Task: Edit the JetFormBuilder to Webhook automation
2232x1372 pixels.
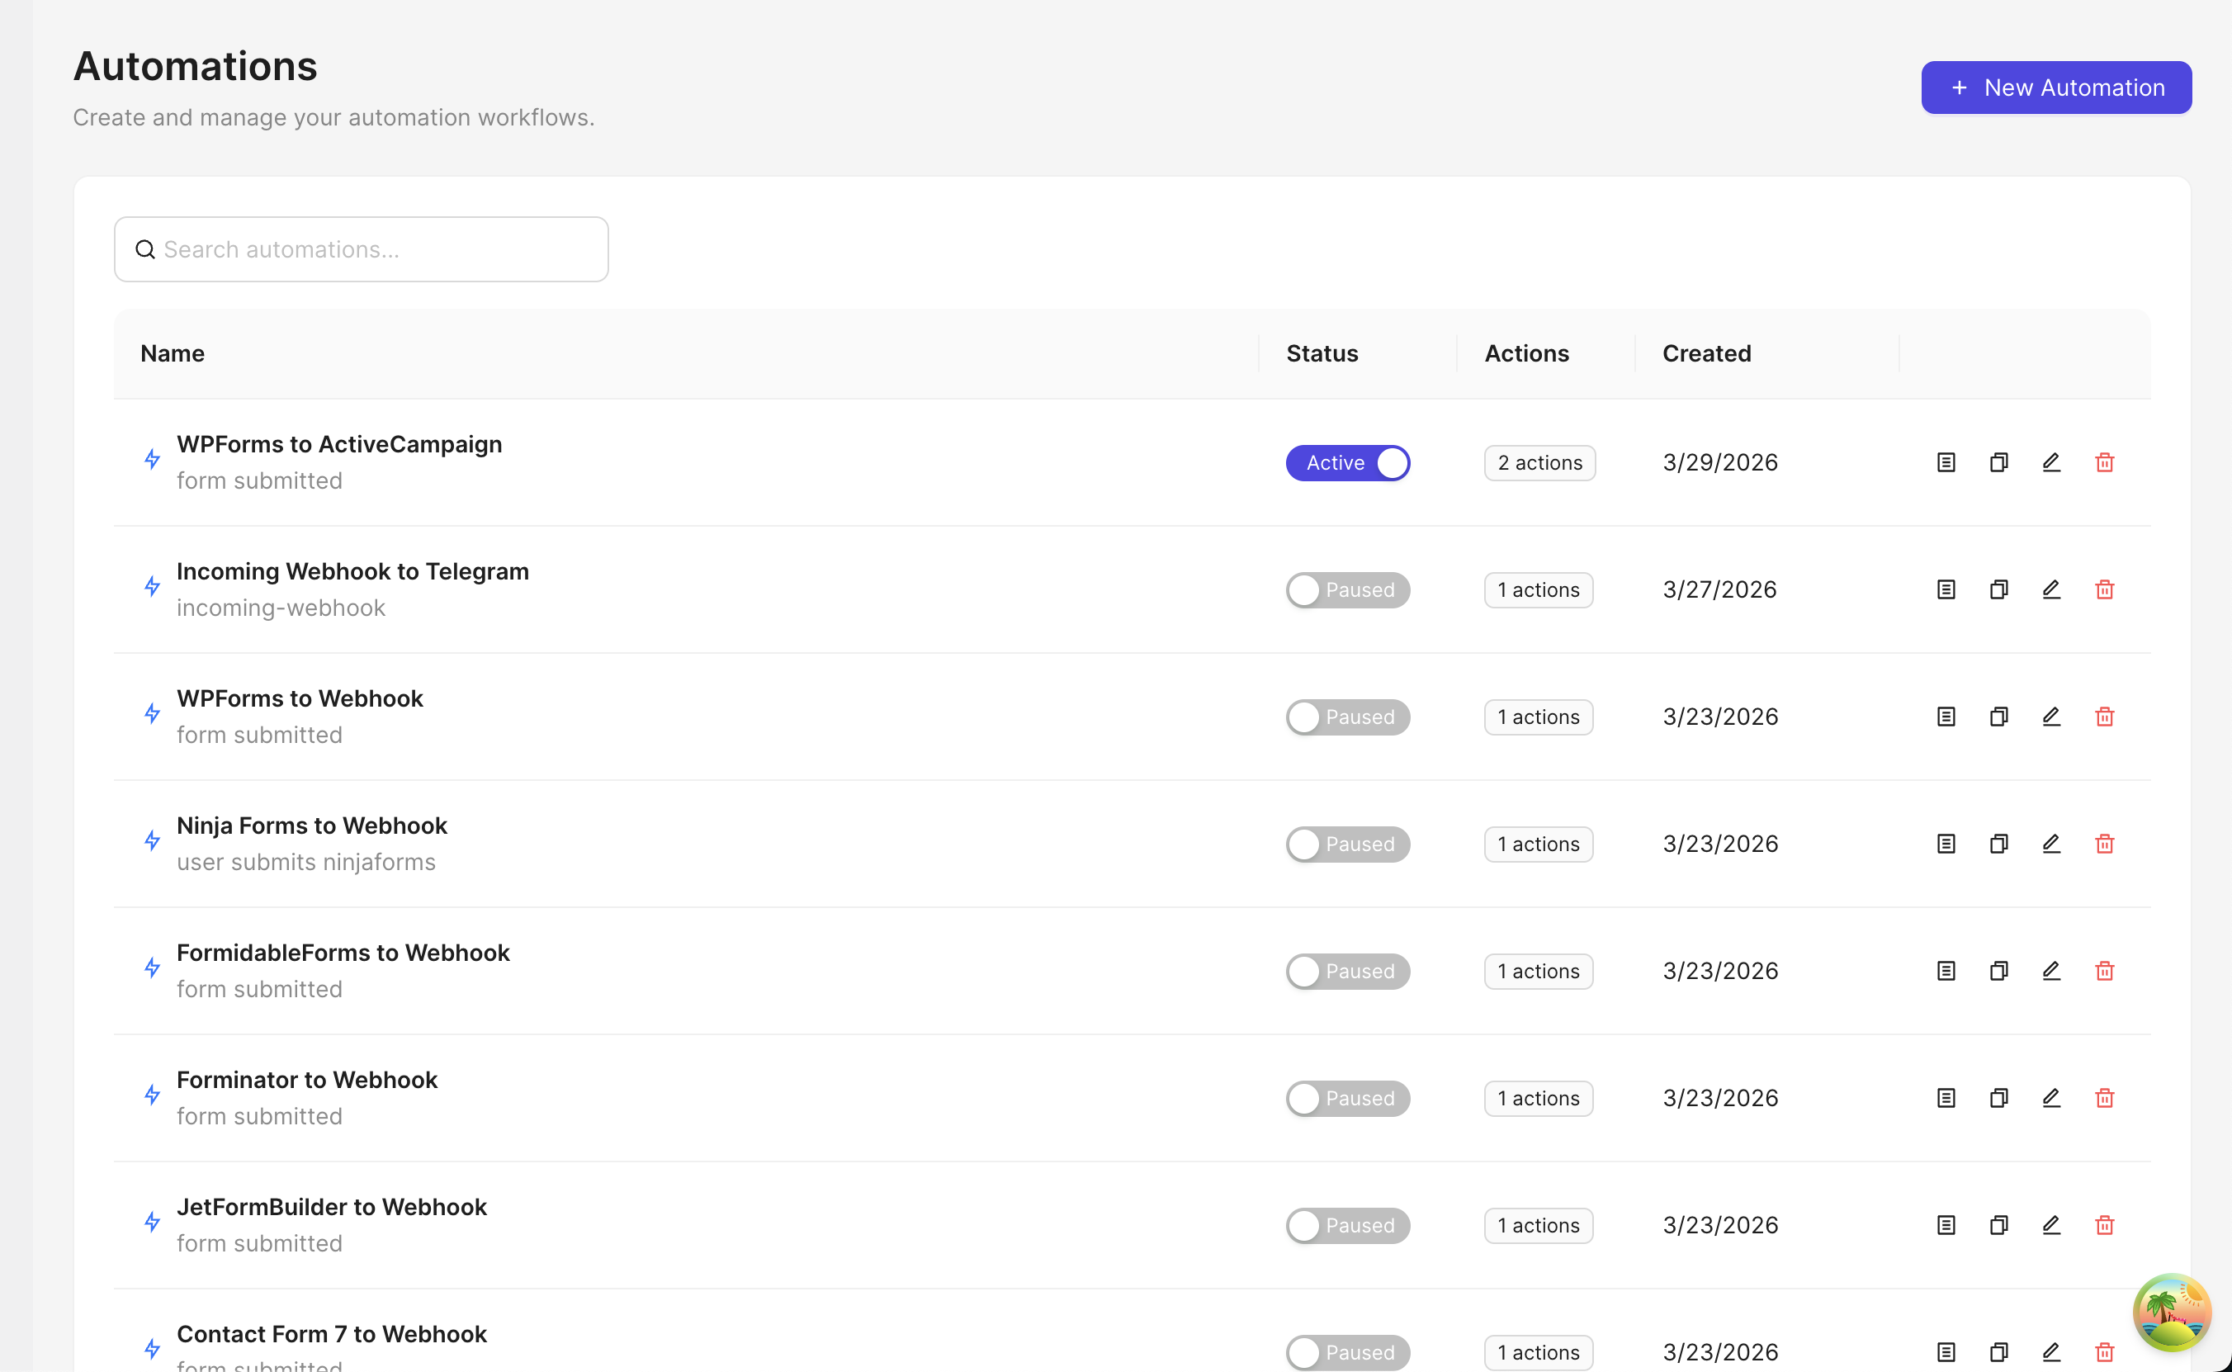Action: [x=2051, y=1225]
